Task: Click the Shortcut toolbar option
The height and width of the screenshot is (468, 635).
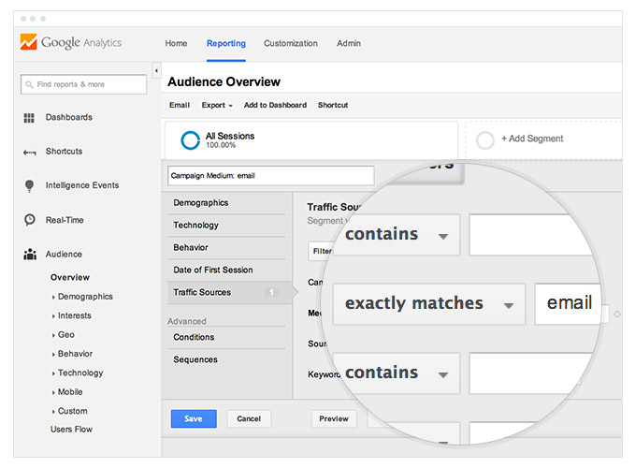Action: (x=333, y=105)
